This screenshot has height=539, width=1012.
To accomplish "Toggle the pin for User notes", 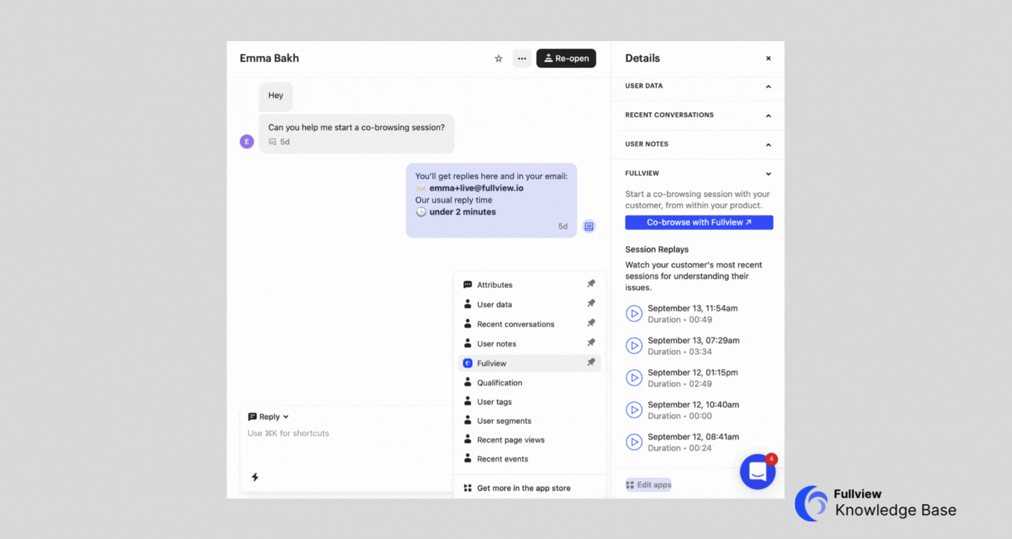I will 591,343.
